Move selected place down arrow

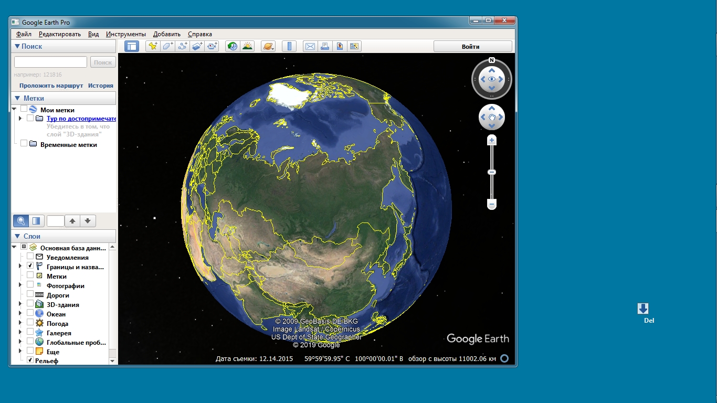[88, 221]
